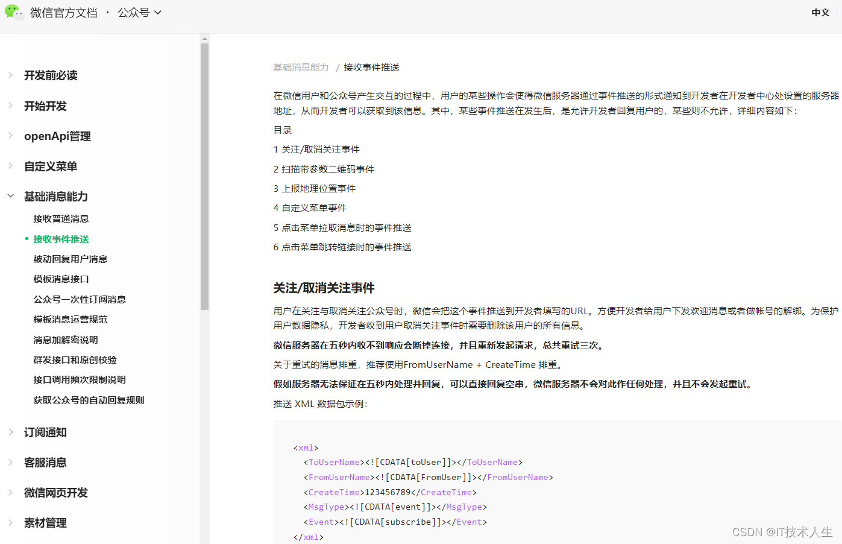
Task: Click the FromUserName XML line
Action: [x=428, y=478]
